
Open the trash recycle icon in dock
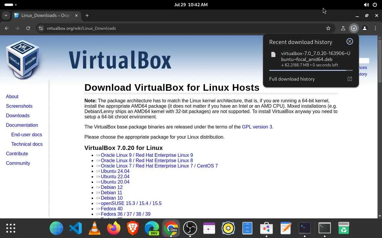[x=344, y=228]
